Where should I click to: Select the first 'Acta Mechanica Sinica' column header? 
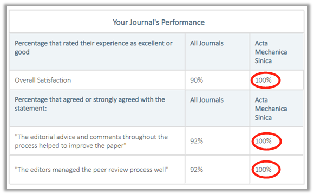click(x=271, y=52)
